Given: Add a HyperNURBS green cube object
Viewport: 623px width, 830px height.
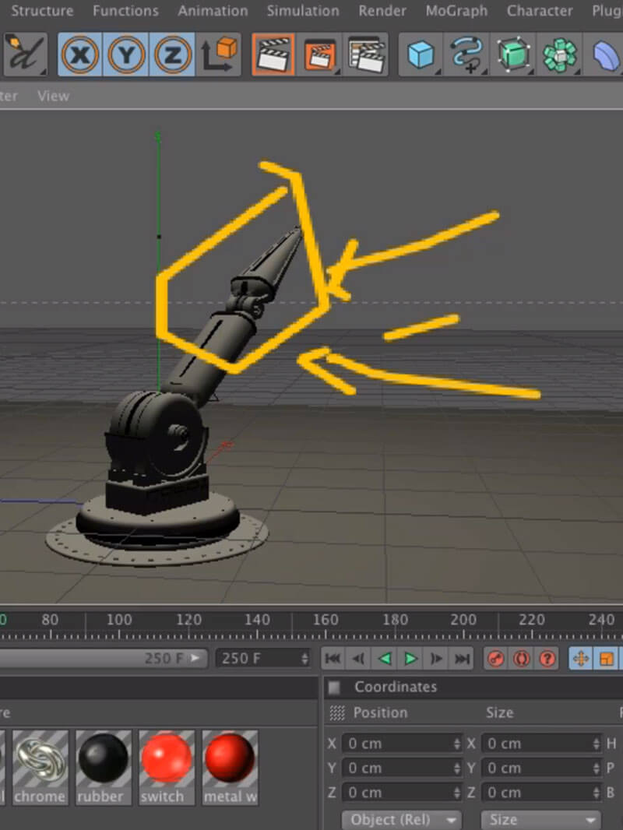Looking at the screenshot, I should pyautogui.click(x=512, y=54).
